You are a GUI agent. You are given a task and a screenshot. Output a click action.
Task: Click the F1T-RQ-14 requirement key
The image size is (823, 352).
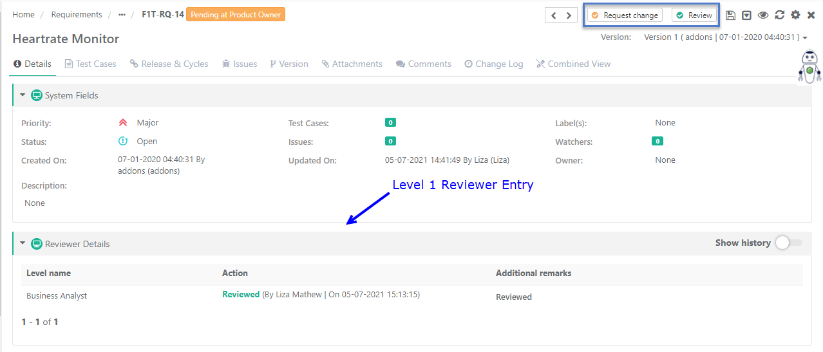(163, 15)
